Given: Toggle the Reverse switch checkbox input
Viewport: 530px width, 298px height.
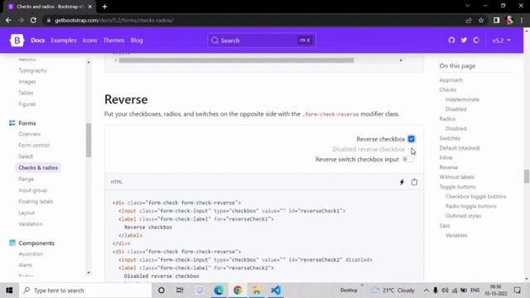Looking at the screenshot, I should click(408, 159).
